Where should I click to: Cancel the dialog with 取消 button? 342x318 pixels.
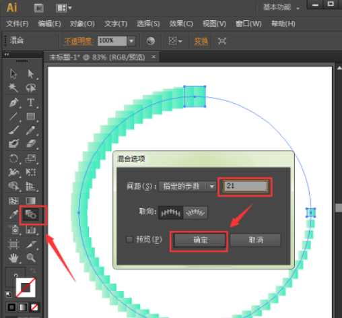coord(256,240)
